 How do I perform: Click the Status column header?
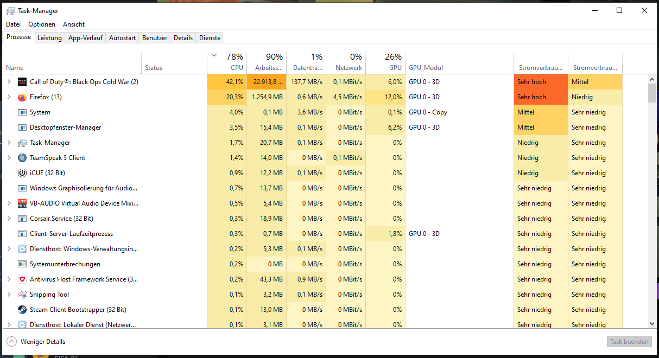pyautogui.click(x=174, y=62)
